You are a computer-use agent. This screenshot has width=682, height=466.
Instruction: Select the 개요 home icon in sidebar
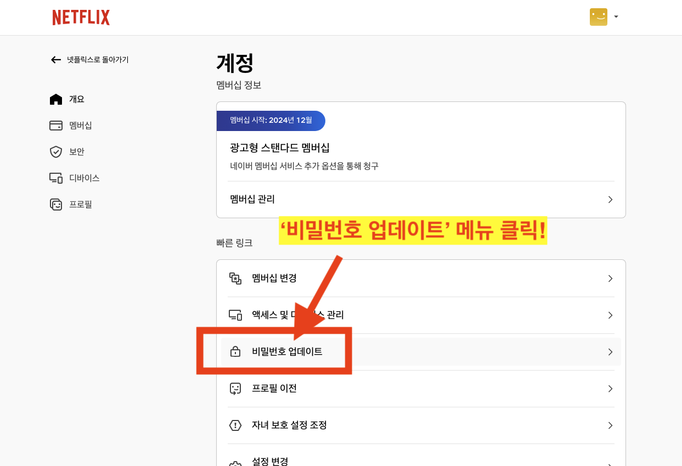[x=56, y=99]
